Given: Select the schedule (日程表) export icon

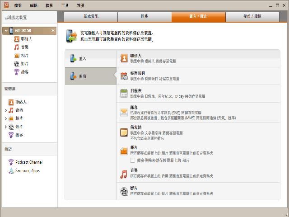Looking at the screenshot, I should pos(124,93).
